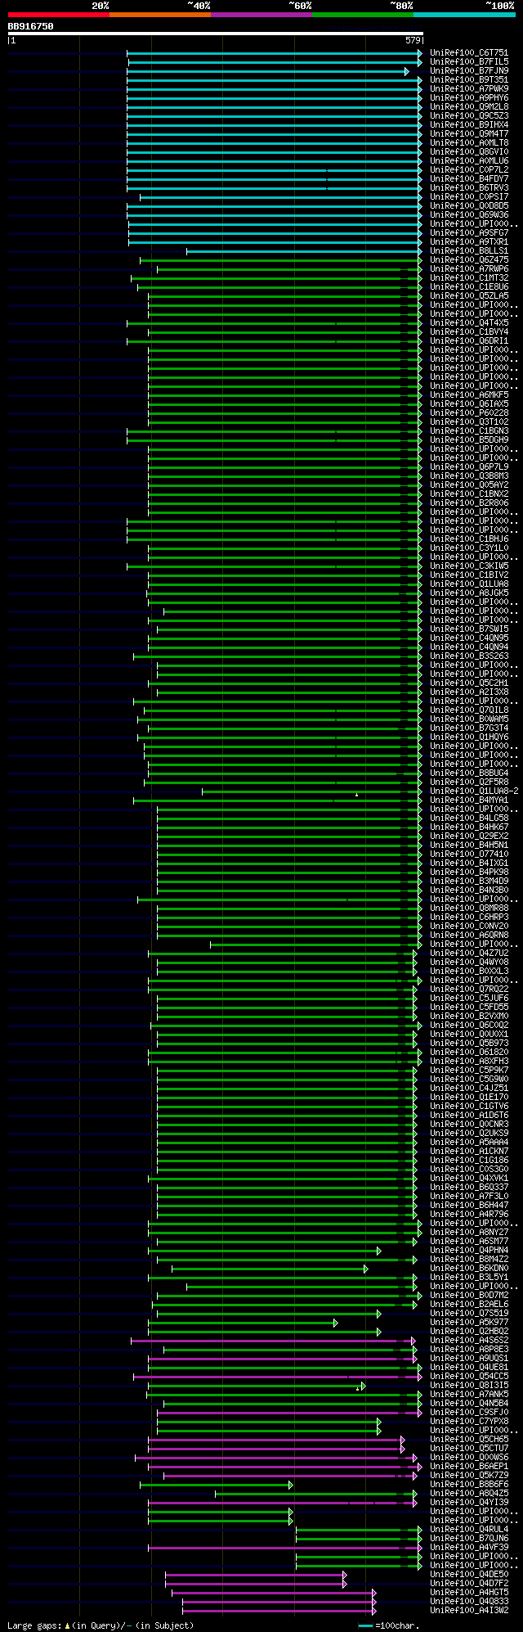523x1632 pixels.
Task: Select hit label UniRef100_Q4T4X5
Action: pyautogui.click(x=469, y=323)
